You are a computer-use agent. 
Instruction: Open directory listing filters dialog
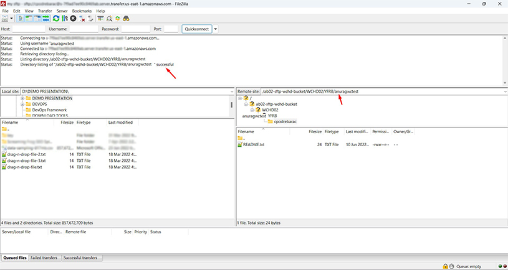click(x=101, y=19)
